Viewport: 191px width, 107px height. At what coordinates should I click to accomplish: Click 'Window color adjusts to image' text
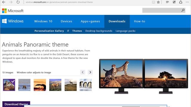[34, 73]
